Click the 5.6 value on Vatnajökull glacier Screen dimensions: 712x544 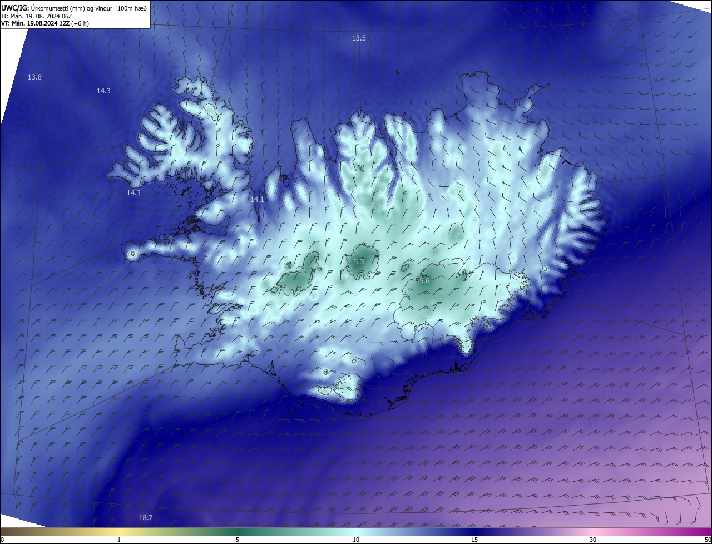424,281
